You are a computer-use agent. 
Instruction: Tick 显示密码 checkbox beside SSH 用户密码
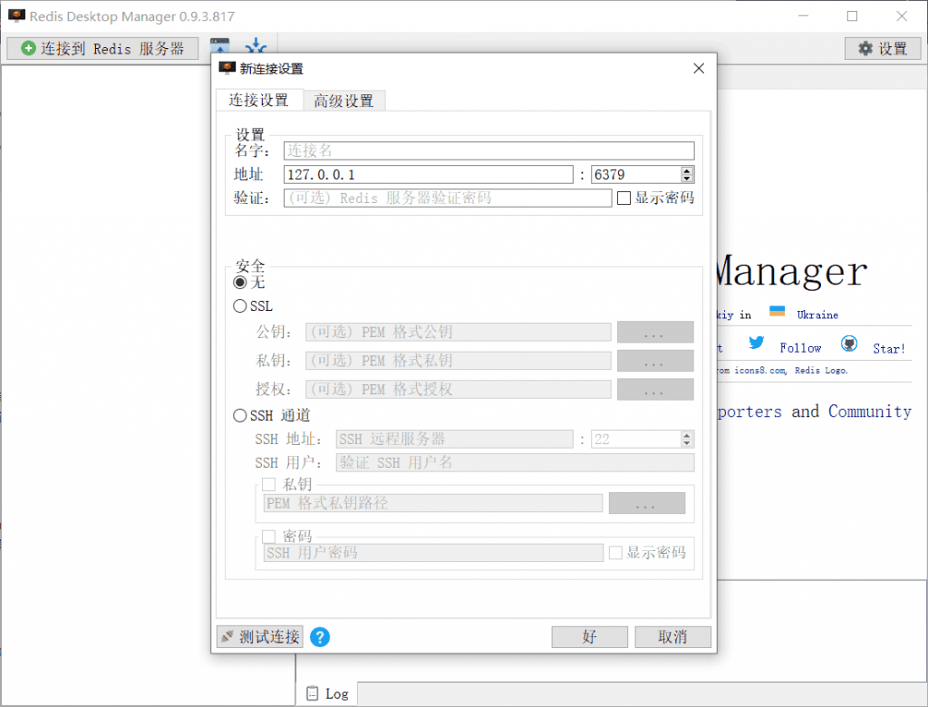pos(615,552)
